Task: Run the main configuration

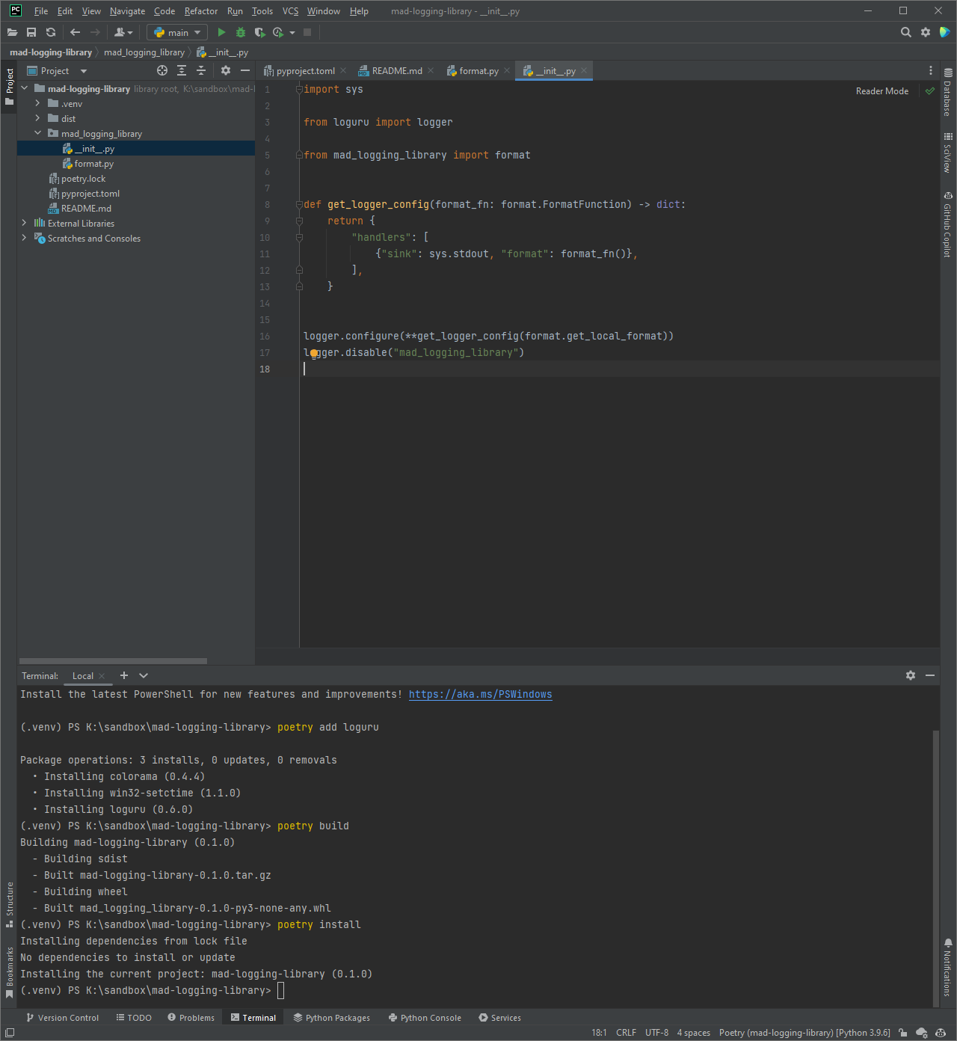Action: 221,32
